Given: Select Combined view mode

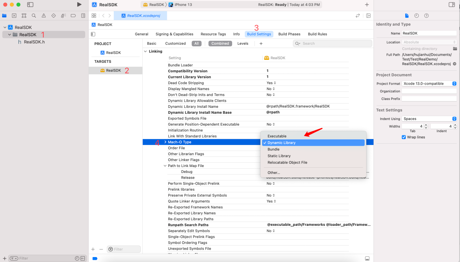Looking at the screenshot, I should [x=220, y=44].
